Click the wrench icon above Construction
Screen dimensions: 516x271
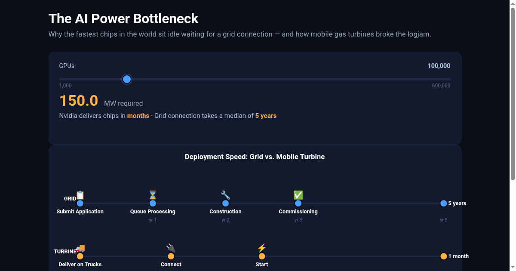225,195
